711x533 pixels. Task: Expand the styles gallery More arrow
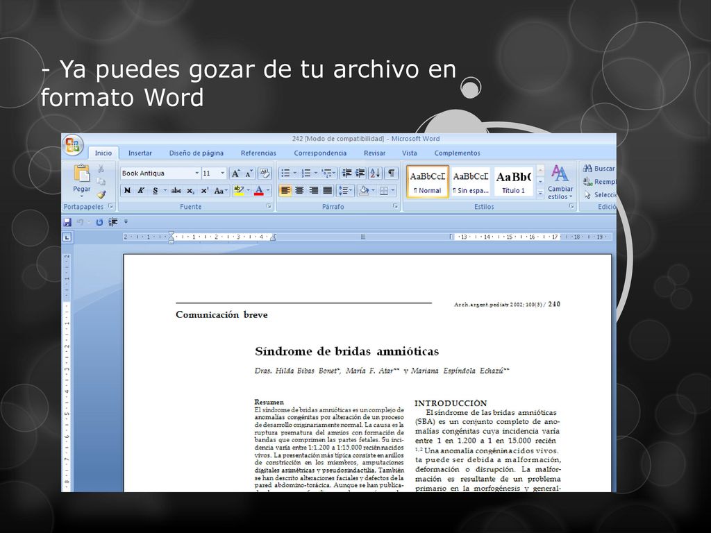[x=540, y=193]
